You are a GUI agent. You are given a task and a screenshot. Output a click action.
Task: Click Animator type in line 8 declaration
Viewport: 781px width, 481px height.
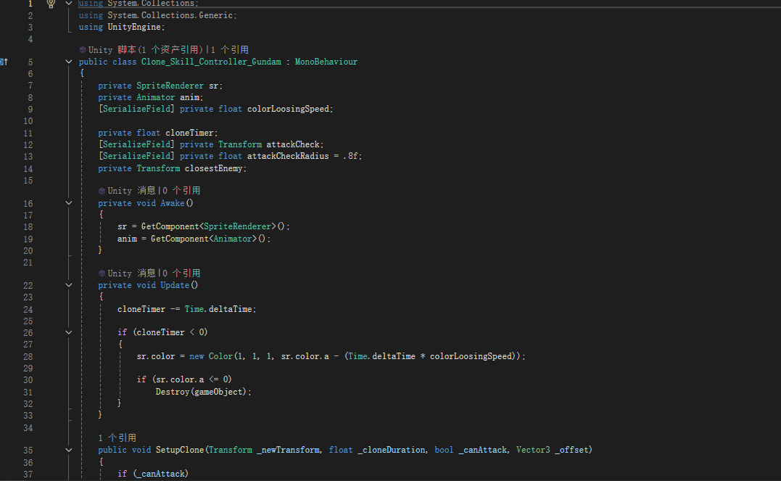[x=156, y=97]
